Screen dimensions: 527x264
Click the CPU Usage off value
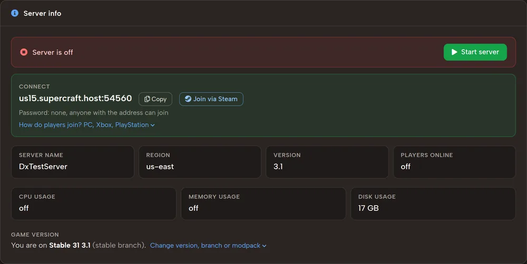click(x=24, y=208)
